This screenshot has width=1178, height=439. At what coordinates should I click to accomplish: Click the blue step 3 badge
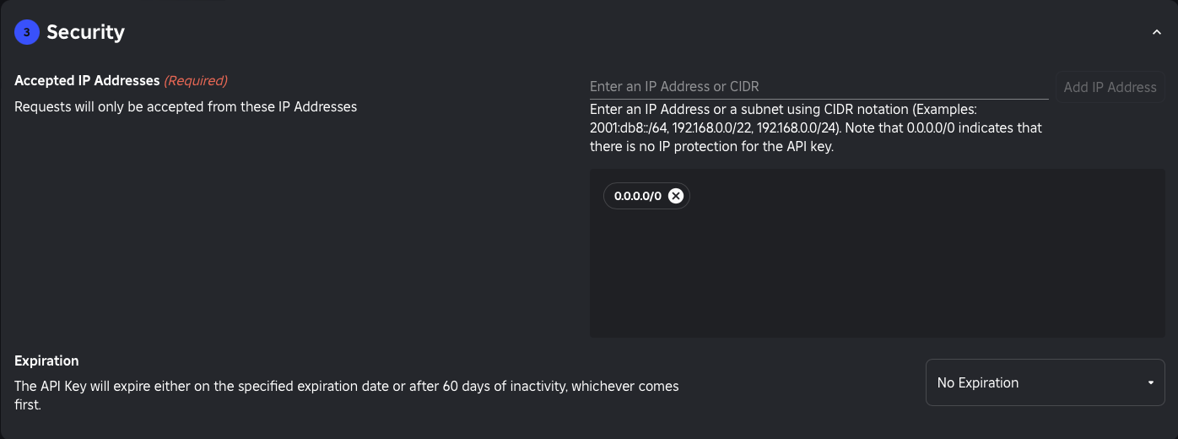click(27, 33)
